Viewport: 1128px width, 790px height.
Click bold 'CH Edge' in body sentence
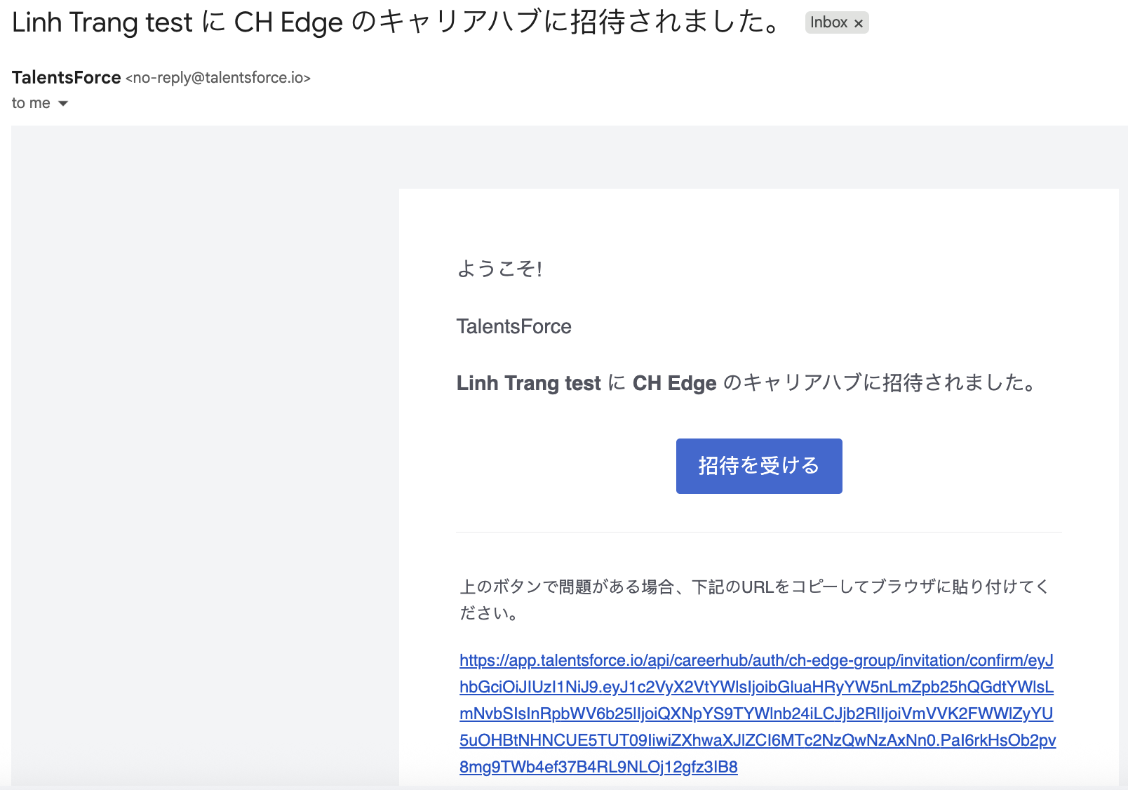[x=674, y=383]
